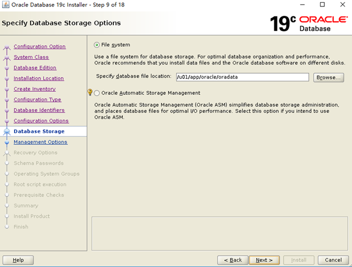Click the lightbulb hint icon beside ASM

[x=90, y=92]
